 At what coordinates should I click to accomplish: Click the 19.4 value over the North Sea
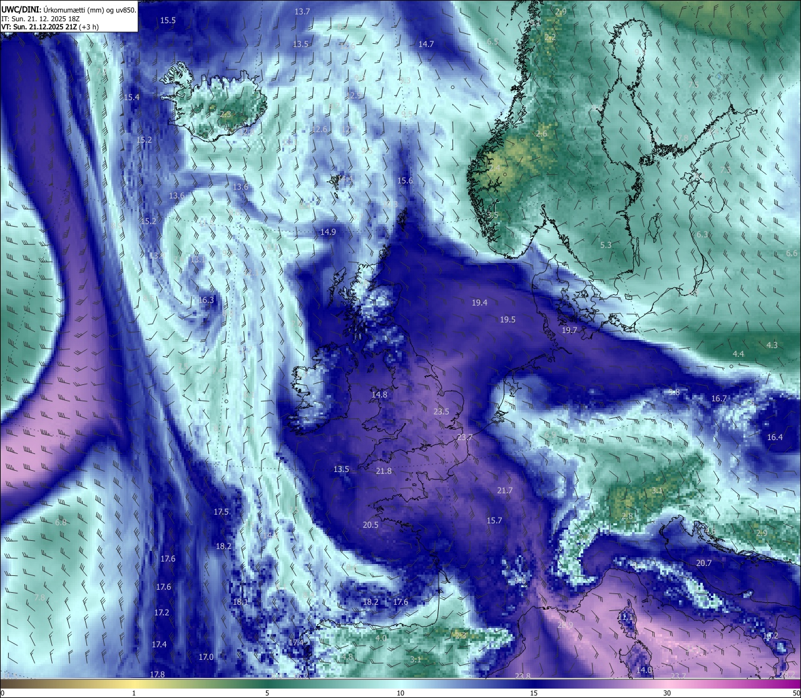tap(479, 302)
